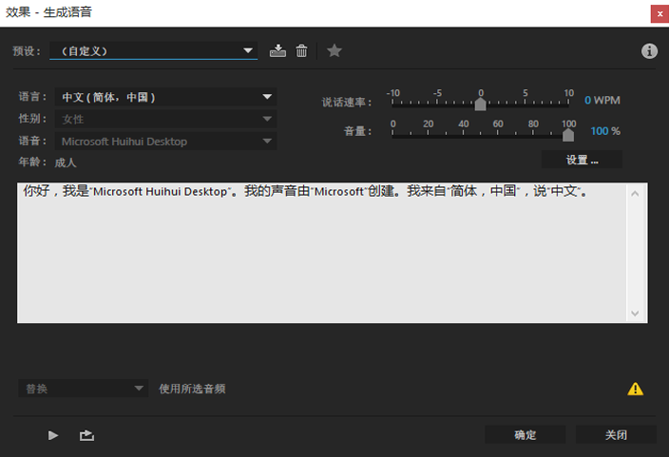This screenshot has width=669, height=457.
Task: Click inside the speech text area
Action: (322, 253)
